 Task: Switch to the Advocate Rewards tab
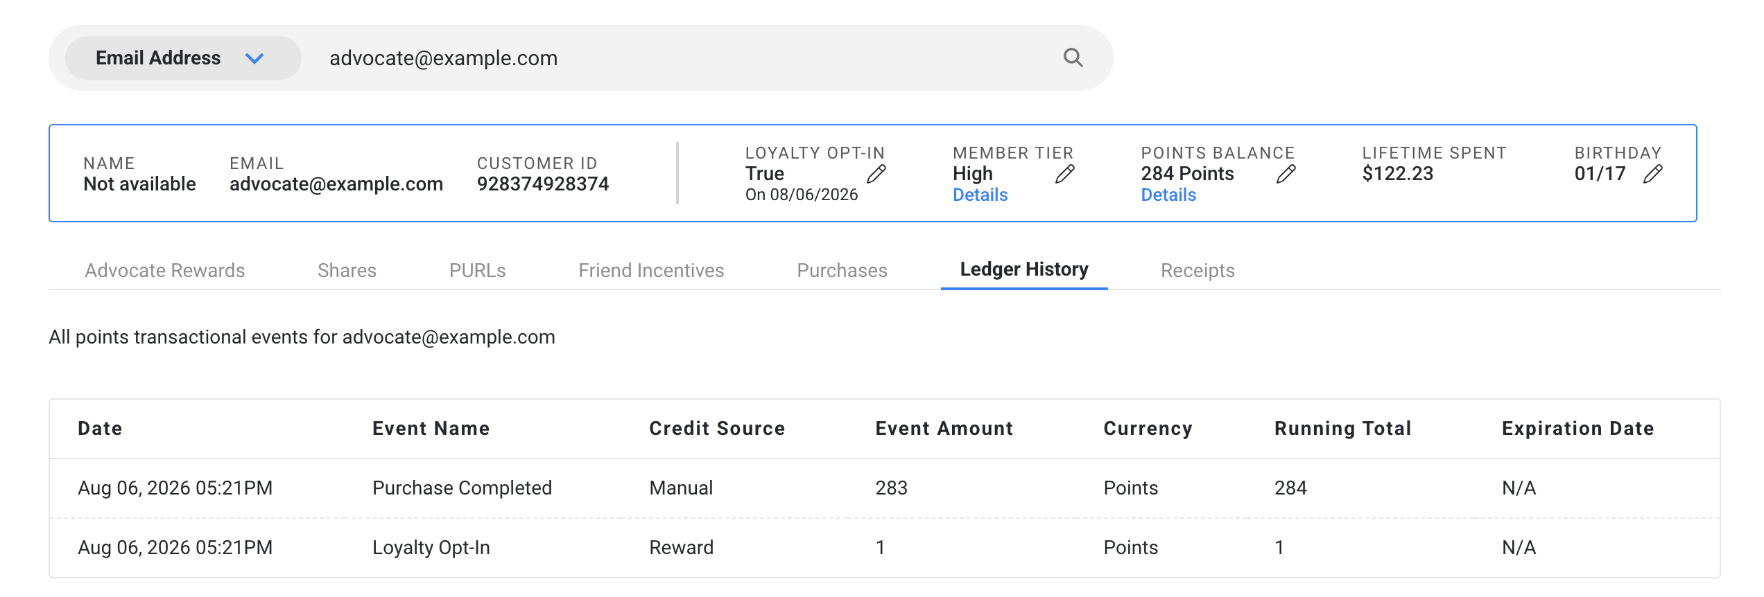165,270
